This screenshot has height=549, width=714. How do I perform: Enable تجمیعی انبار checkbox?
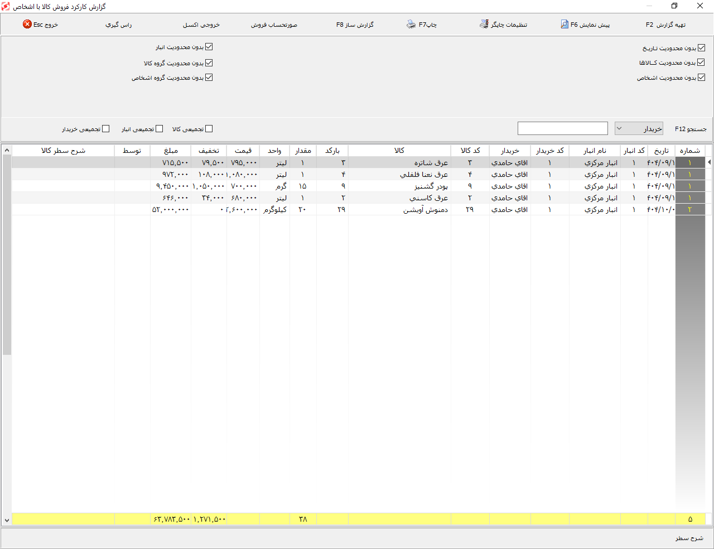point(160,129)
